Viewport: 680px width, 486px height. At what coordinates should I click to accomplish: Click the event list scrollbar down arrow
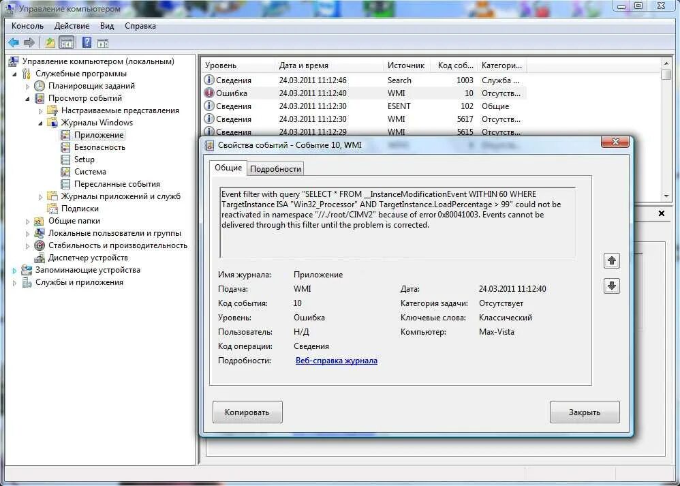coord(666,196)
